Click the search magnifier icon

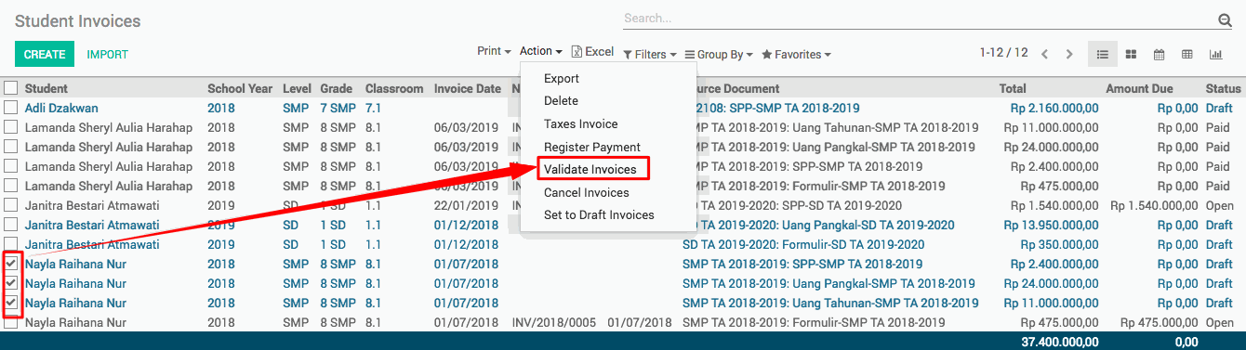tap(1225, 20)
